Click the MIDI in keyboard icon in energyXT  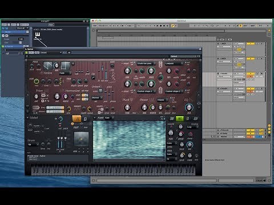(38, 35)
